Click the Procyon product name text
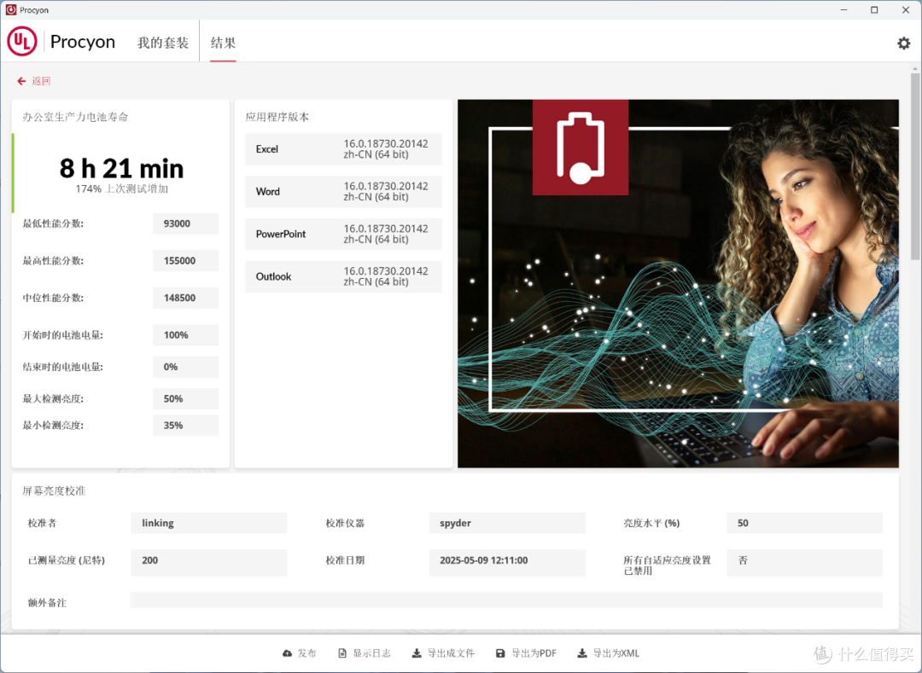The height and width of the screenshot is (673, 922). pos(83,43)
